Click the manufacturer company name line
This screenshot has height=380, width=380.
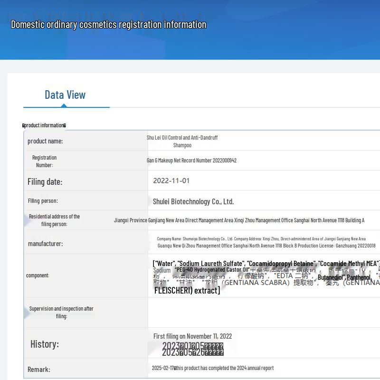pos(261,239)
